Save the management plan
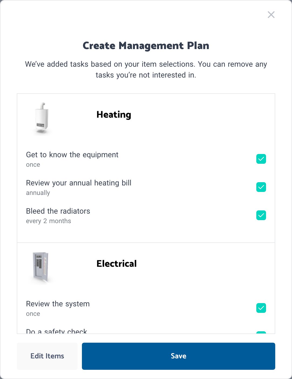The height and width of the screenshot is (379, 292). point(178,356)
